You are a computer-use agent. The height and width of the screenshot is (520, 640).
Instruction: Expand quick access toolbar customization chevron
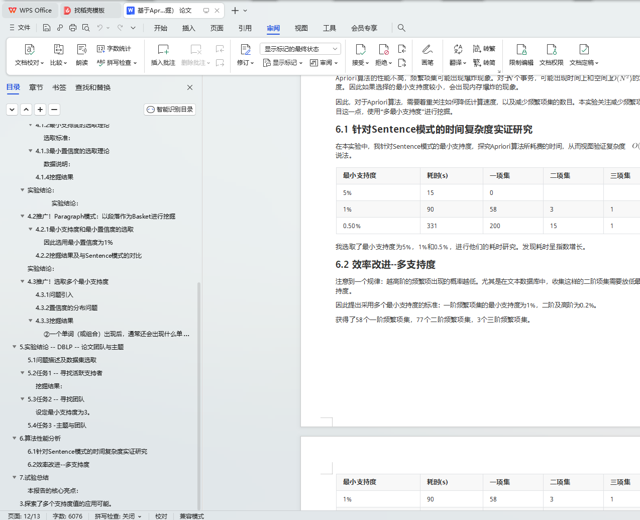[133, 28]
